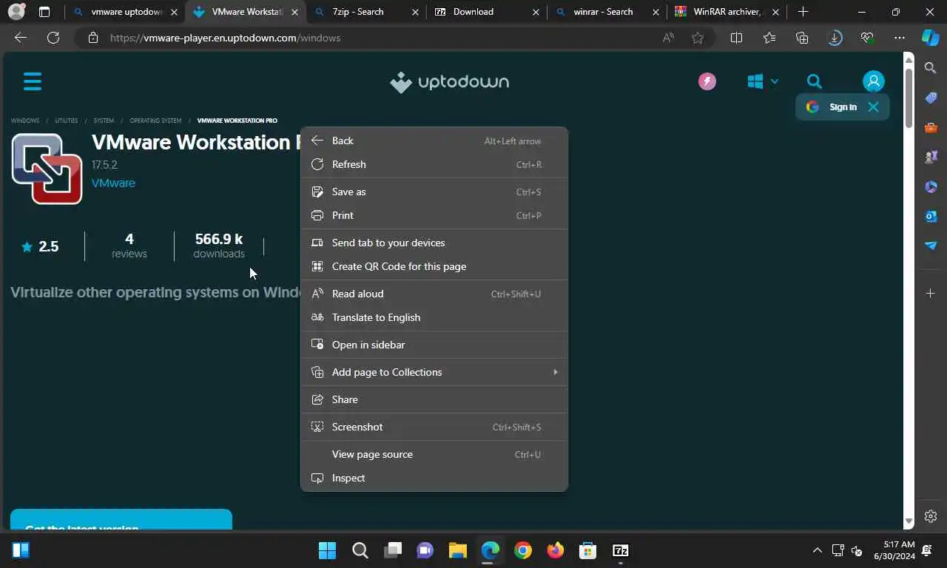Open the Downloads toolbar icon
This screenshot has width=947, height=568.
click(835, 38)
